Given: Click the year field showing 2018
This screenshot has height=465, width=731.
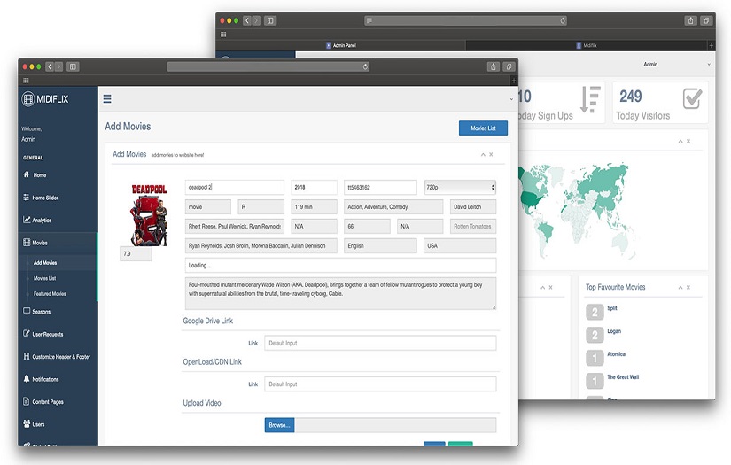Looking at the screenshot, I should 314,187.
